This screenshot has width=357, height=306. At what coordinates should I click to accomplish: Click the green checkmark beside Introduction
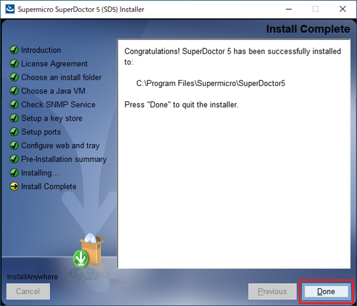pos(14,50)
